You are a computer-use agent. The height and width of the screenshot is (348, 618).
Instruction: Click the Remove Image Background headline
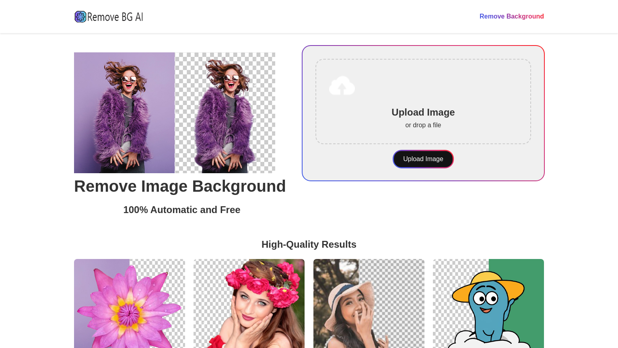click(x=180, y=186)
